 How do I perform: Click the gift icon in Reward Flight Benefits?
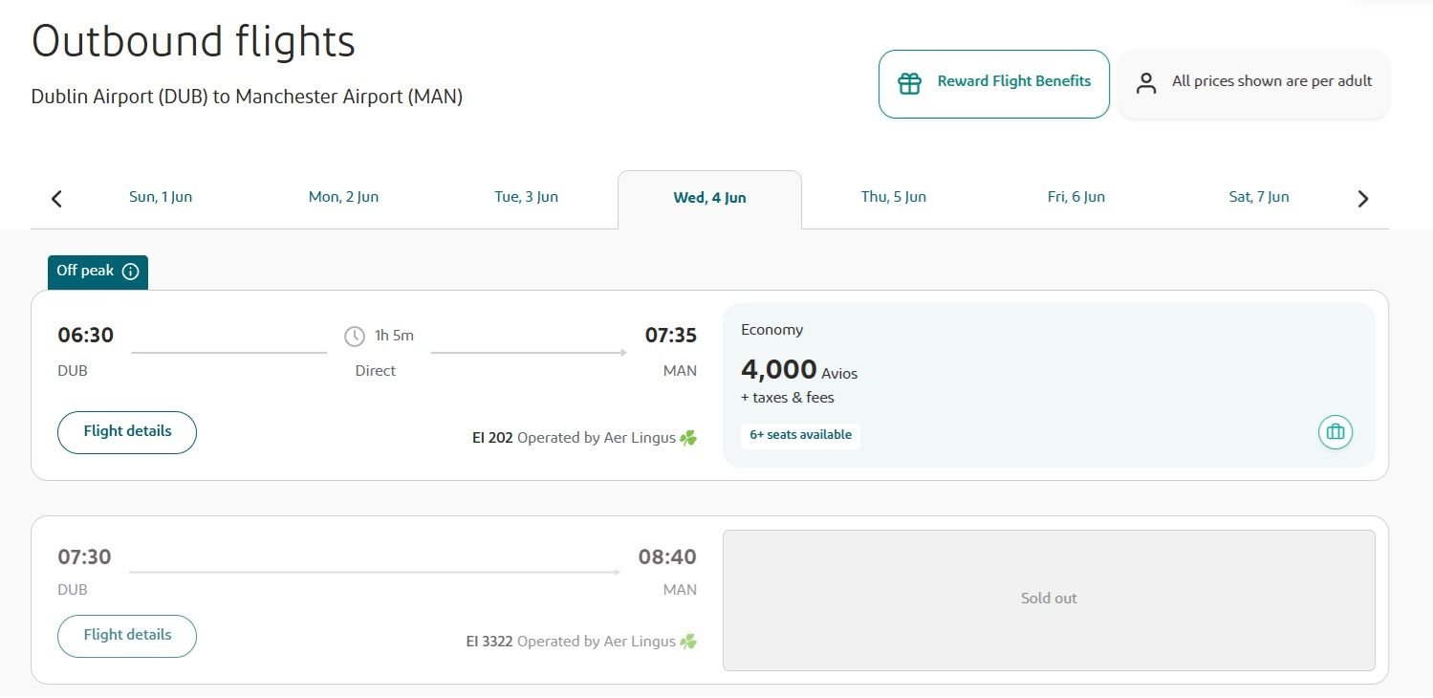point(909,83)
